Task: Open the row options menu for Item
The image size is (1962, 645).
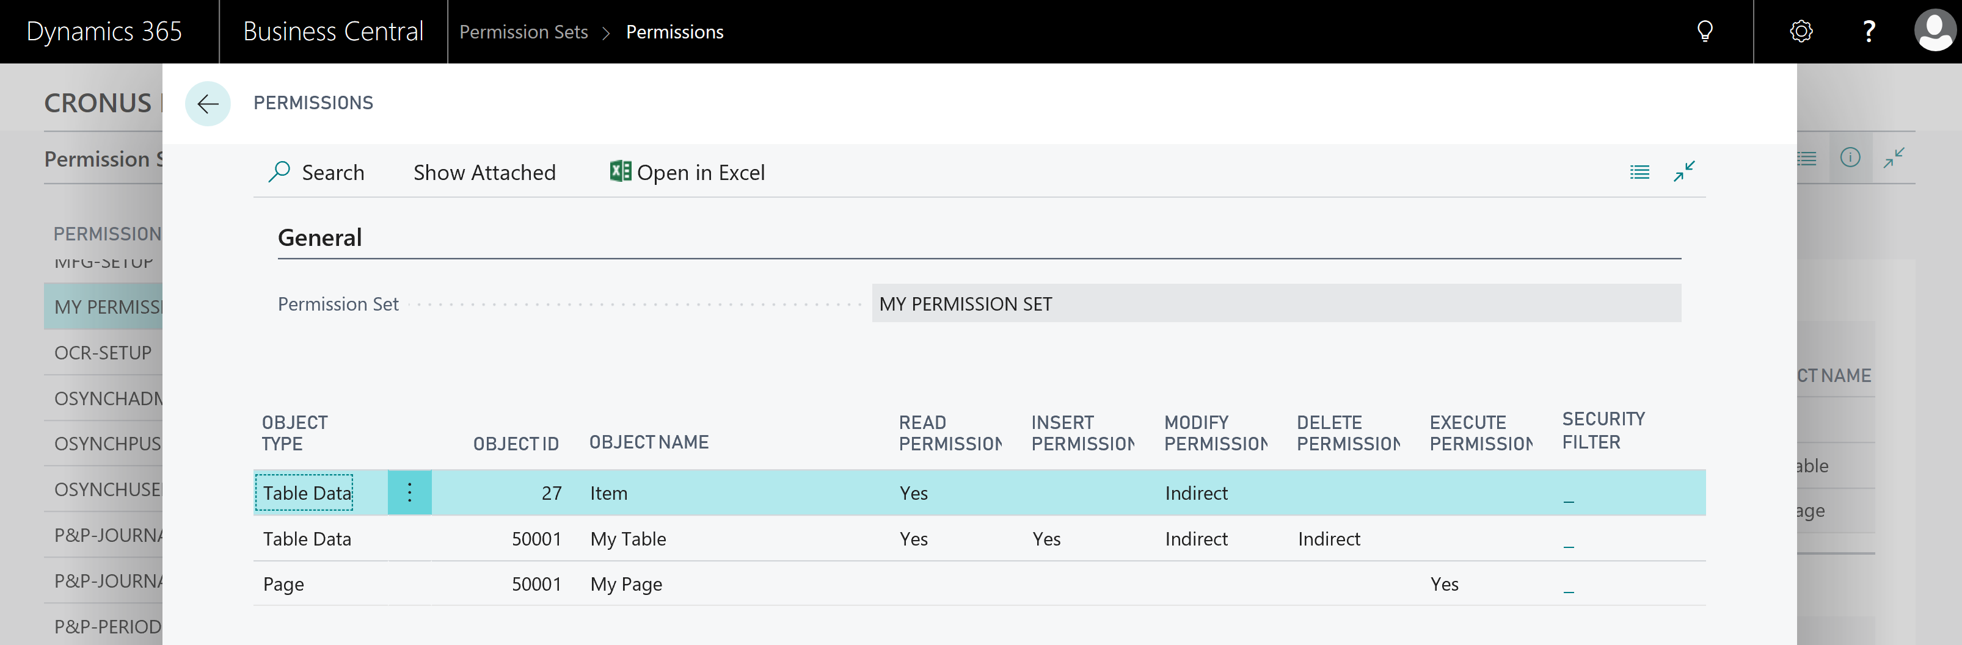Action: click(409, 493)
